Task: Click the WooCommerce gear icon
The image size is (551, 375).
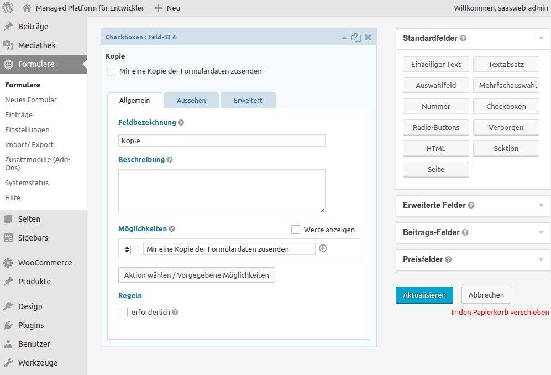Action: click(x=8, y=263)
